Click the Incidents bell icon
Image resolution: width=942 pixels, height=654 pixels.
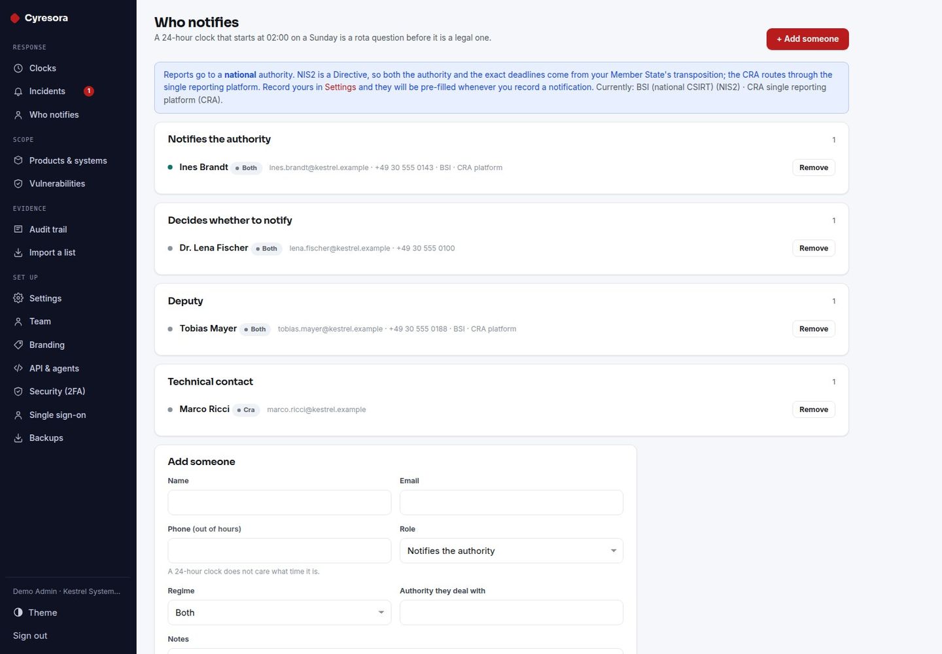(18, 92)
